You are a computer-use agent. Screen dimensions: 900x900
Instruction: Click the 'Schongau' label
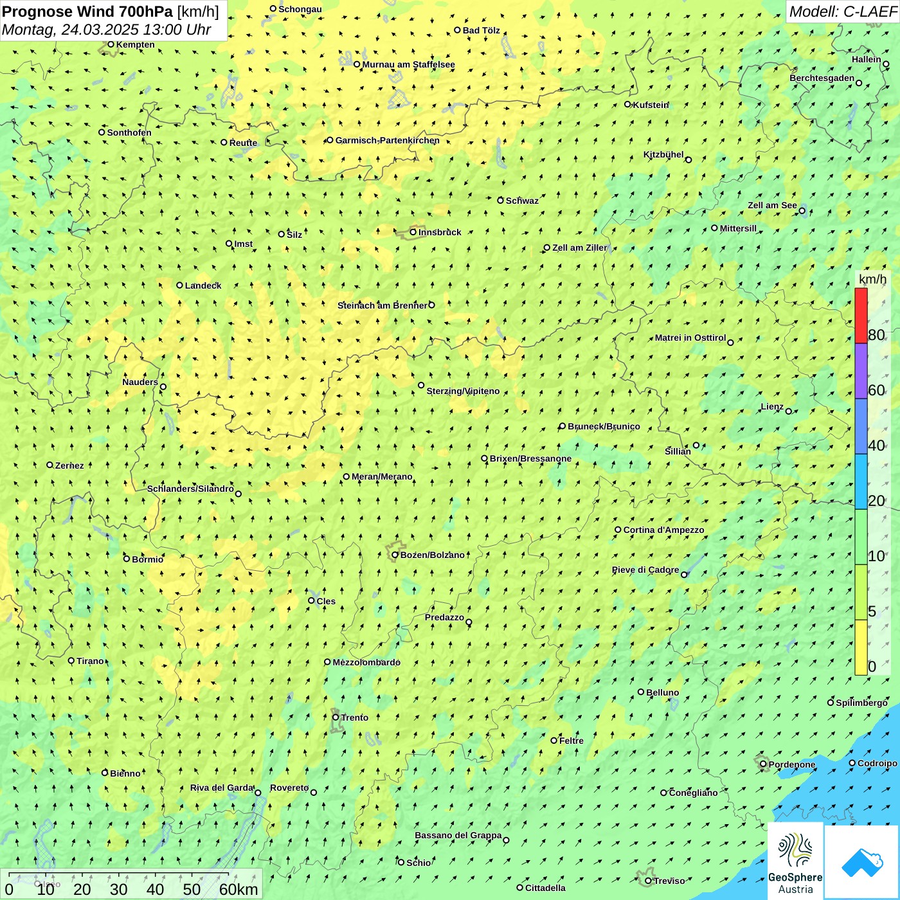pos(300,9)
